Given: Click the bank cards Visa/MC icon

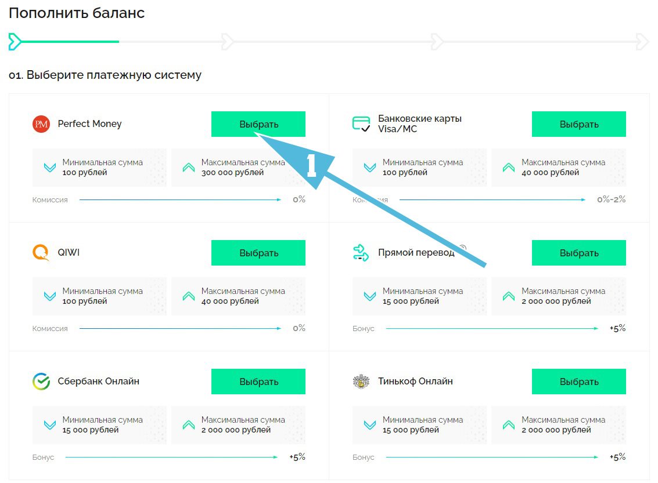Looking at the screenshot, I should [x=361, y=124].
